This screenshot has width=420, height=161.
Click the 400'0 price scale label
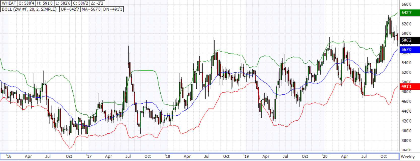[x=406, y=131]
